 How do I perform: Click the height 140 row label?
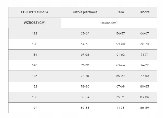click(35, 65)
